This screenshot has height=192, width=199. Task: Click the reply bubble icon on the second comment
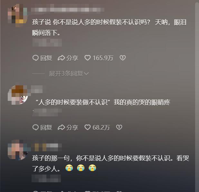coord(35,127)
